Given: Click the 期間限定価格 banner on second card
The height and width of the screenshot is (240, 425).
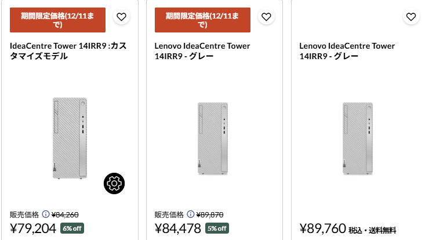Looking at the screenshot, I should coord(203,20).
